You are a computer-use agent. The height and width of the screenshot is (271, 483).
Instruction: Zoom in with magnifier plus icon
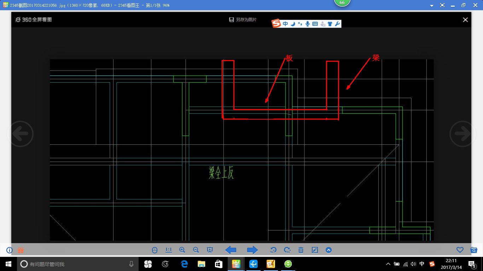click(x=182, y=250)
